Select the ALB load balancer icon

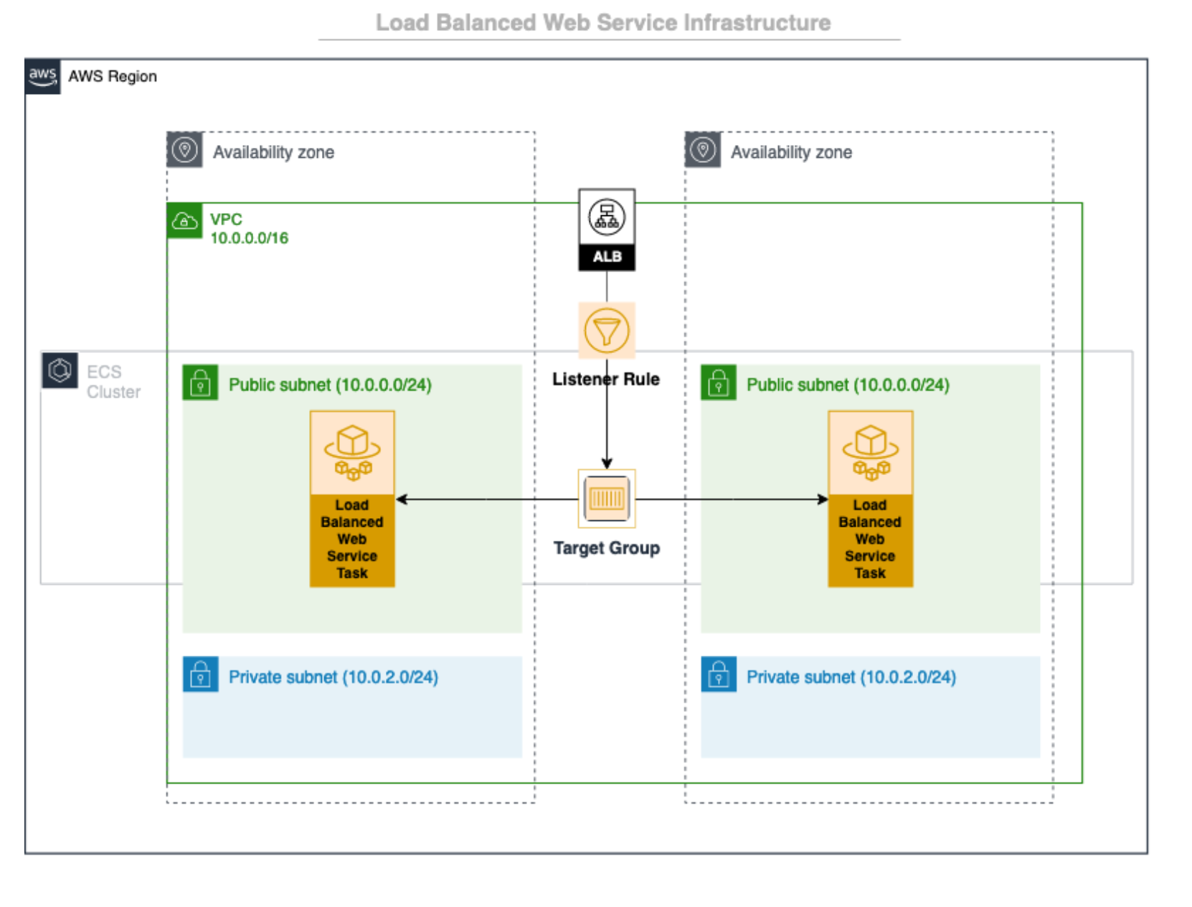[607, 217]
